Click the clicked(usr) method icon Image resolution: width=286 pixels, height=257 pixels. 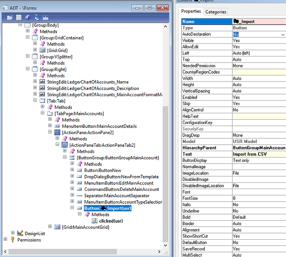pos(94,221)
